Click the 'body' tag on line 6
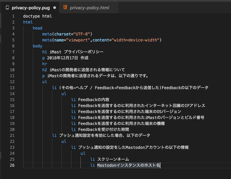Viewport: 231px width, 179px height. pos(37,46)
